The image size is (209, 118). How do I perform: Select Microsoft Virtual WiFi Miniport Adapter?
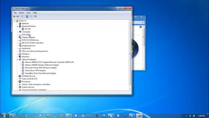(x=41, y=68)
